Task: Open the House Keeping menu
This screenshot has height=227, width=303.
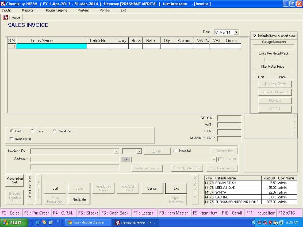Action: pyautogui.click(x=56, y=11)
